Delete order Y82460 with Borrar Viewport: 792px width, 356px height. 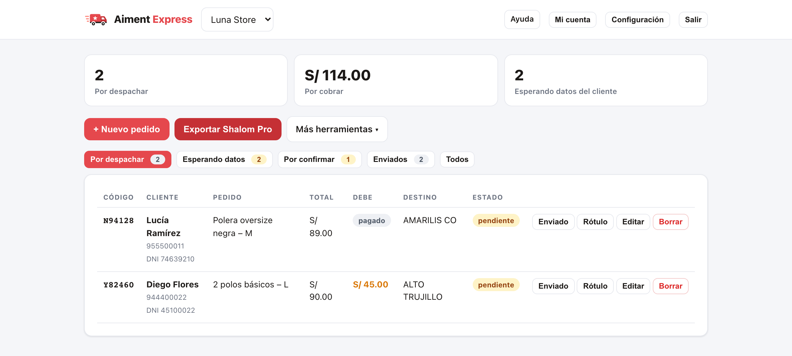click(x=670, y=286)
